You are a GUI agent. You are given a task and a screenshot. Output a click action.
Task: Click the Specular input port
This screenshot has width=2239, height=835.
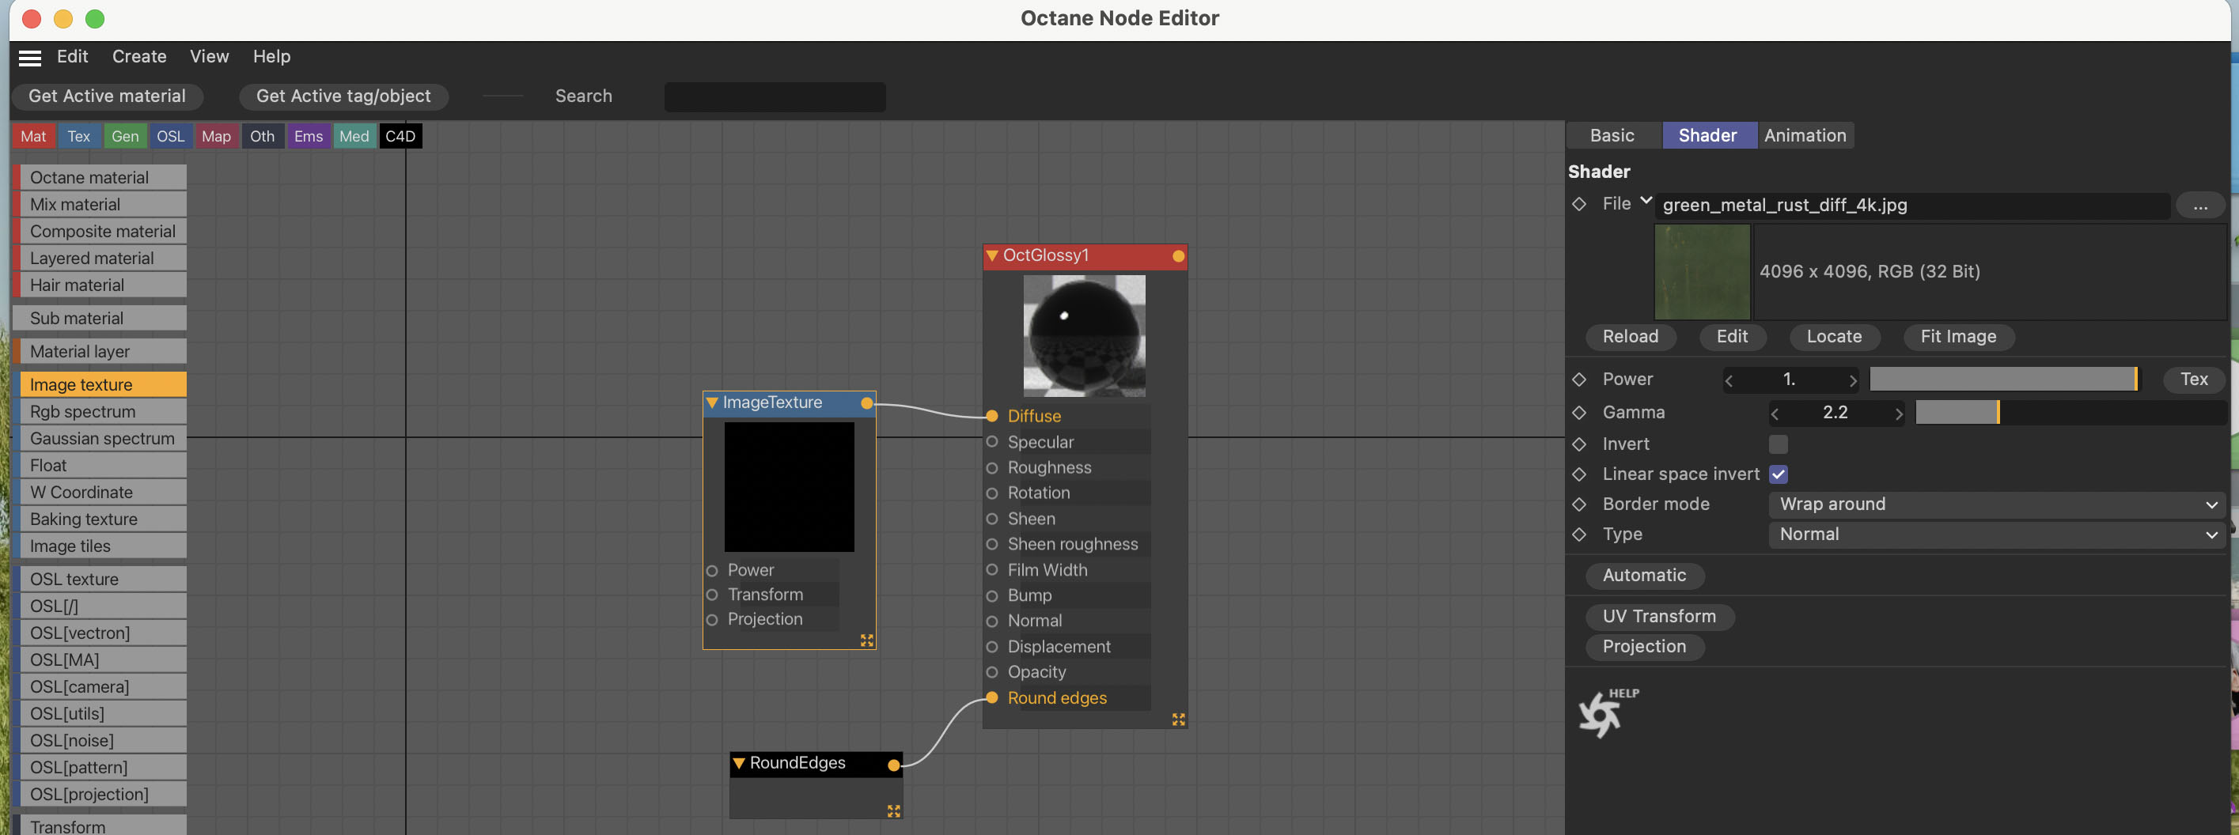992,442
